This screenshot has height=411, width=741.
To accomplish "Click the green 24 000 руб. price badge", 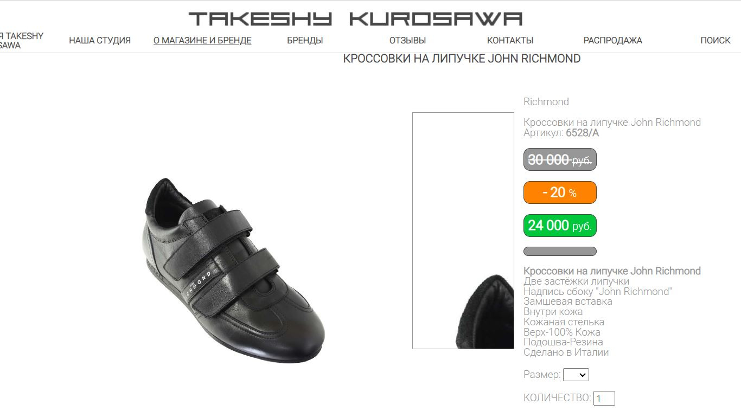I will [x=560, y=226].
